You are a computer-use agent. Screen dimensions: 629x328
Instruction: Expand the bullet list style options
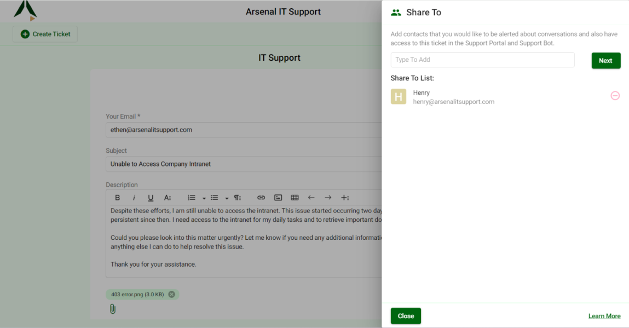click(x=227, y=198)
